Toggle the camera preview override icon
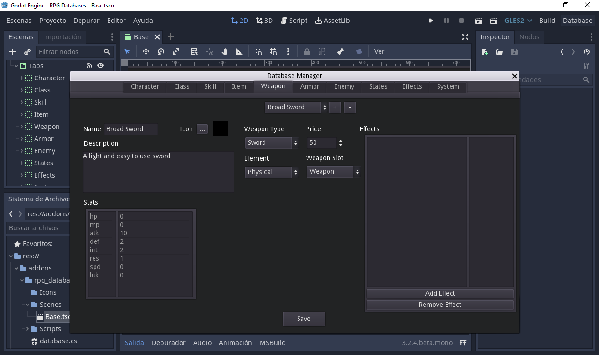599x355 pixels. click(359, 51)
